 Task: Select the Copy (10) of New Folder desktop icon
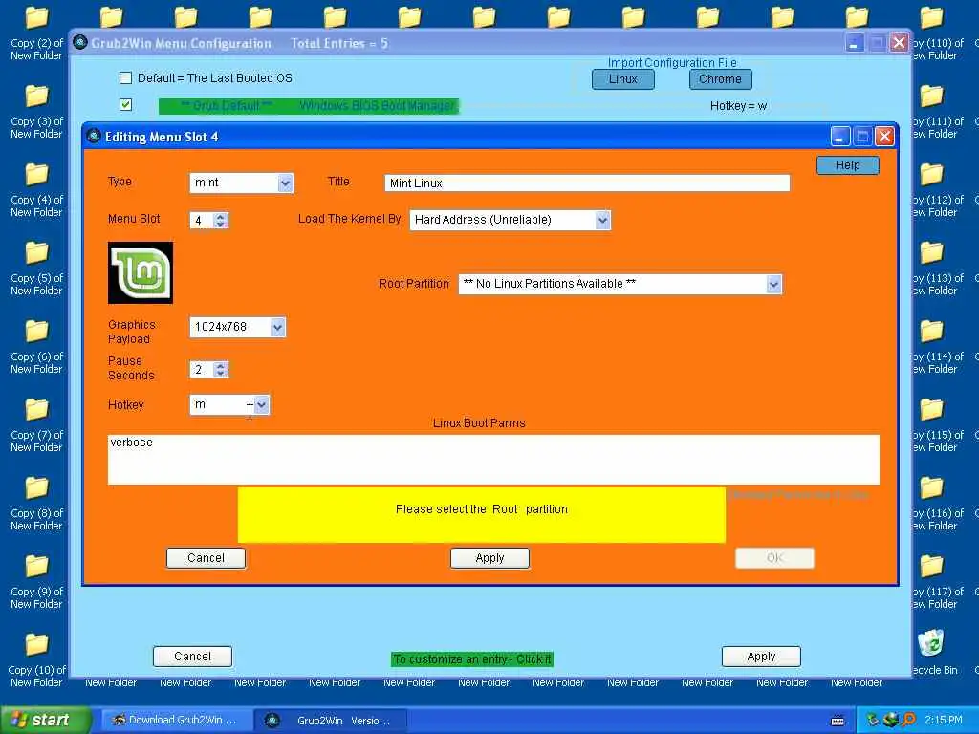[x=36, y=661]
